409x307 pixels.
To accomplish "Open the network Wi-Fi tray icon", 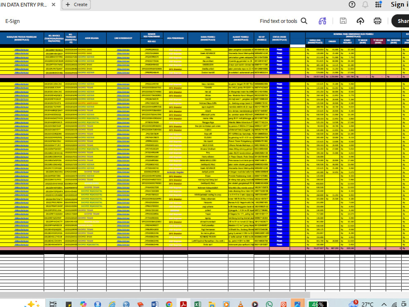I will (x=394, y=305).
